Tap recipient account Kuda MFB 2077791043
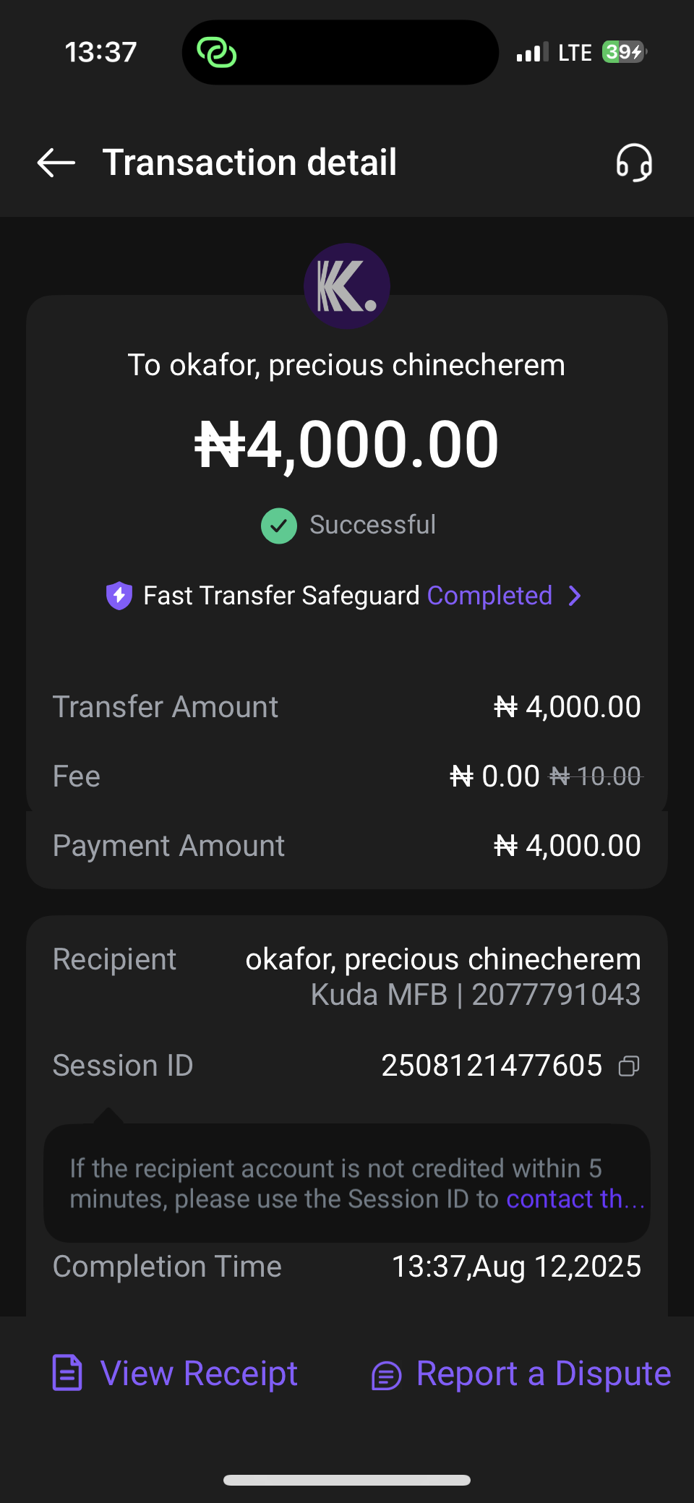This screenshot has width=694, height=1503. (x=476, y=995)
